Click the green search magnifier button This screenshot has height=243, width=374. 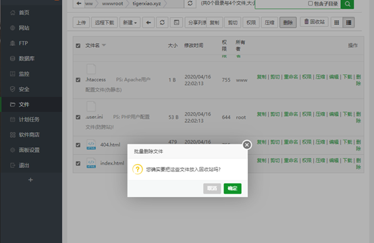[347, 4]
